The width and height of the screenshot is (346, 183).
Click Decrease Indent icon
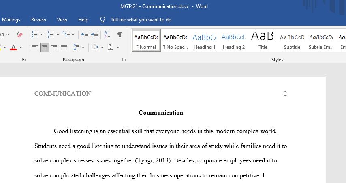[x=85, y=34]
